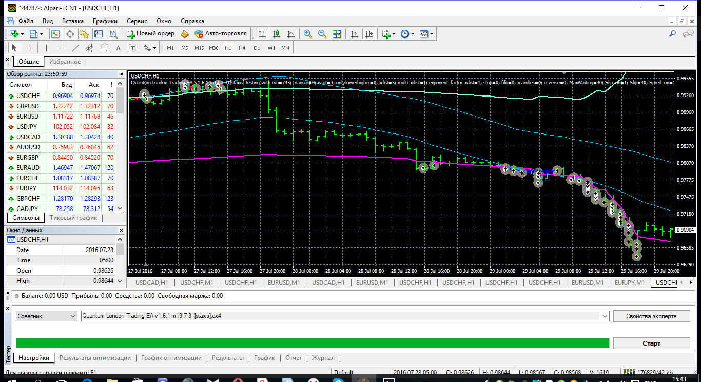Image resolution: width=701 pixels, height=382 pixels.
Task: Open the Советник type combo box
Action: pyautogui.click(x=47, y=316)
